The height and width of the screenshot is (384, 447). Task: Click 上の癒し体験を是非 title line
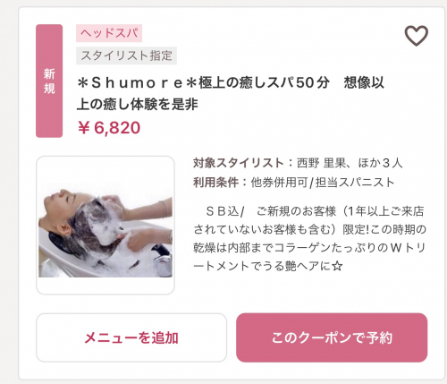tap(138, 104)
